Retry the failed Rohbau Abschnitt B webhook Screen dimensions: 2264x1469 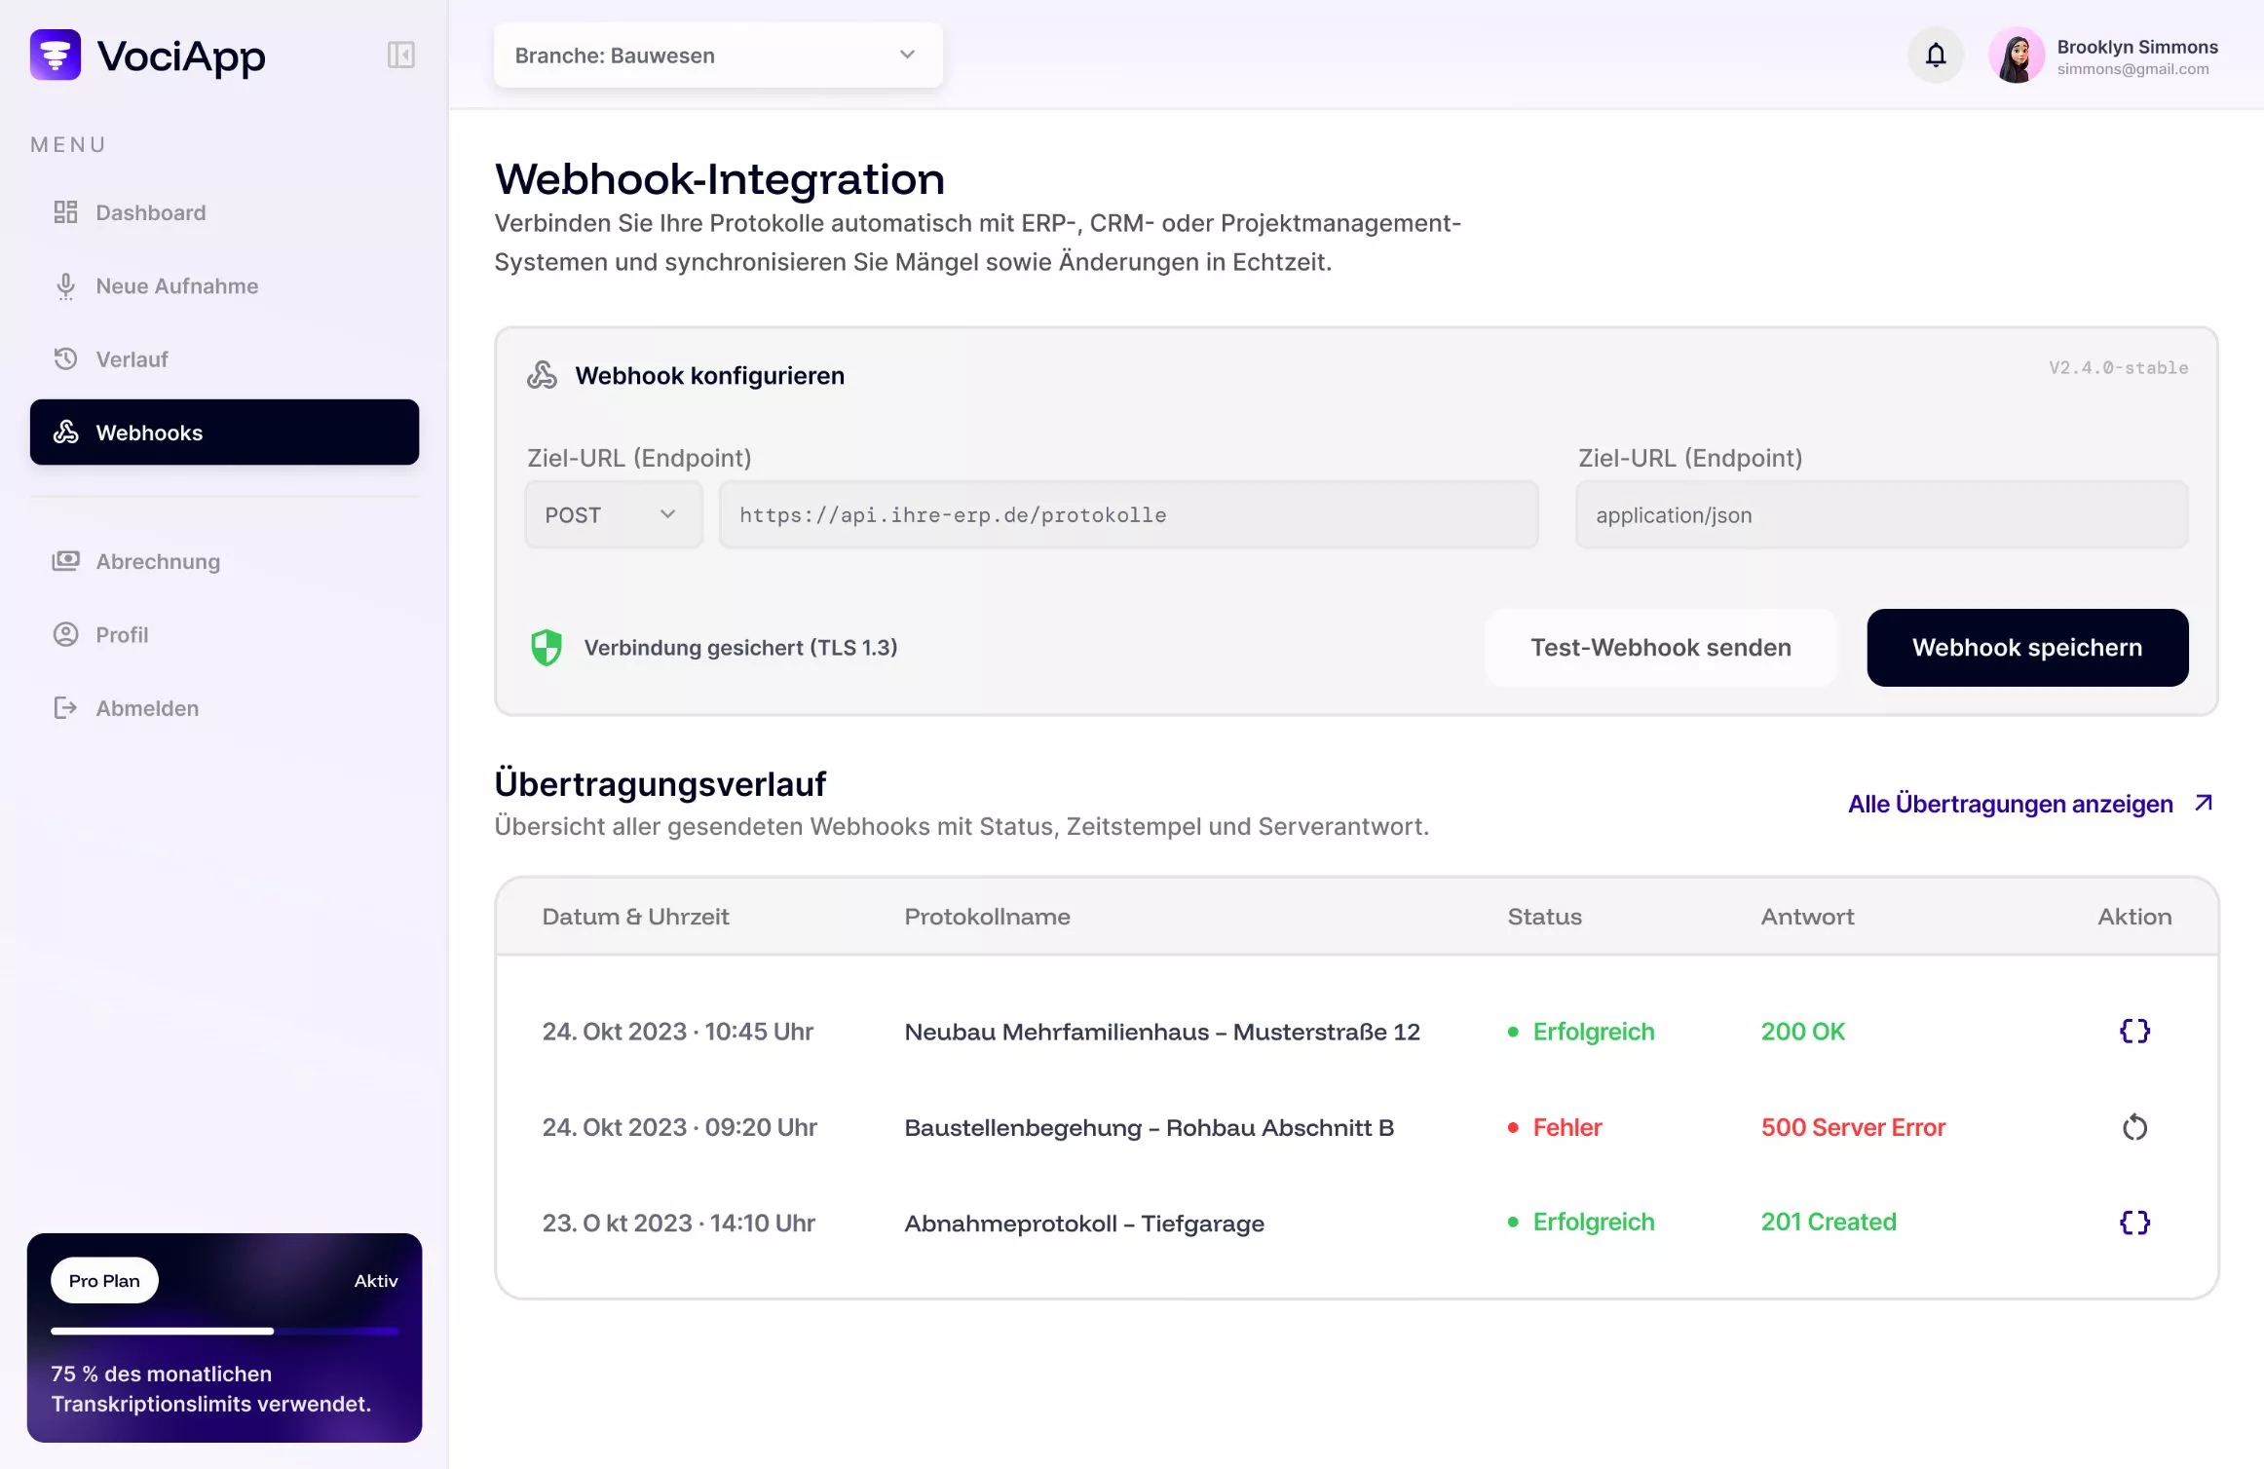(x=2133, y=1127)
